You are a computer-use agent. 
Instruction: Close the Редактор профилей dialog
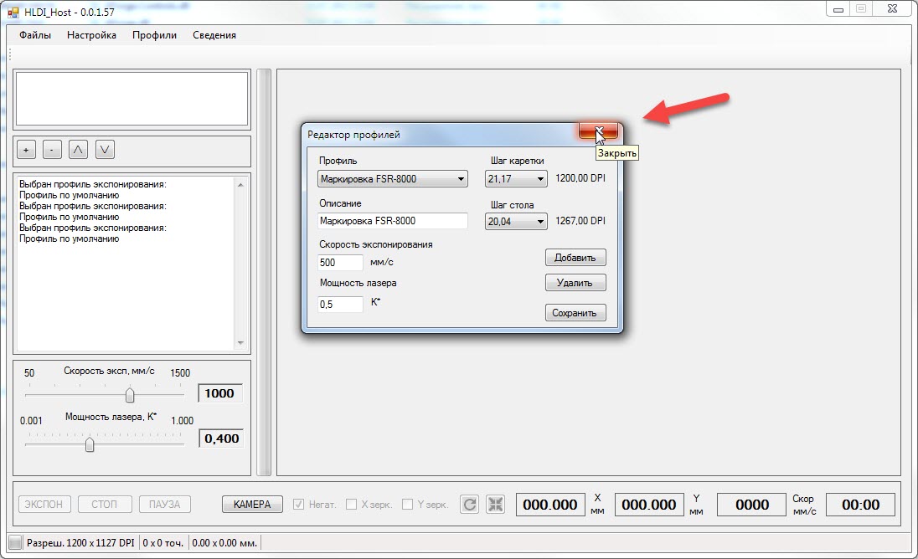pos(598,131)
